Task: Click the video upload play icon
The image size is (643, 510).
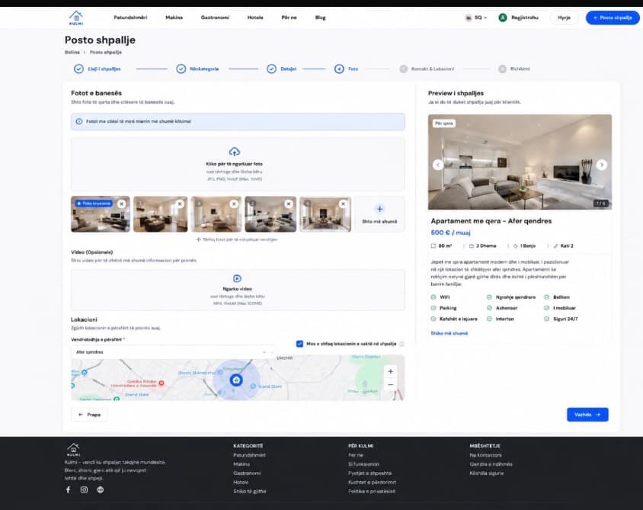Action: pos(237,278)
